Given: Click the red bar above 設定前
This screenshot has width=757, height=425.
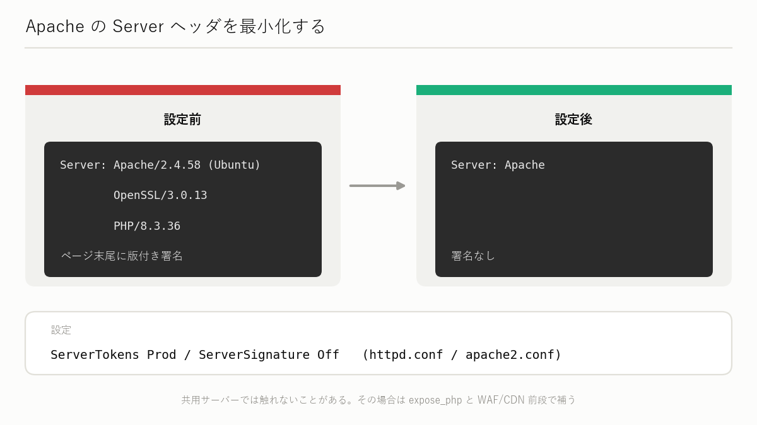Looking at the screenshot, I should (183, 90).
